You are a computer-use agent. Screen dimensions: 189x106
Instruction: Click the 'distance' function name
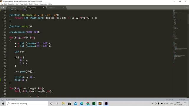point(27,15)
